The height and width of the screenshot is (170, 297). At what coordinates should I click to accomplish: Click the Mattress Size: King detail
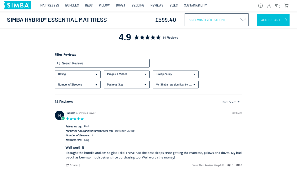click(77, 140)
